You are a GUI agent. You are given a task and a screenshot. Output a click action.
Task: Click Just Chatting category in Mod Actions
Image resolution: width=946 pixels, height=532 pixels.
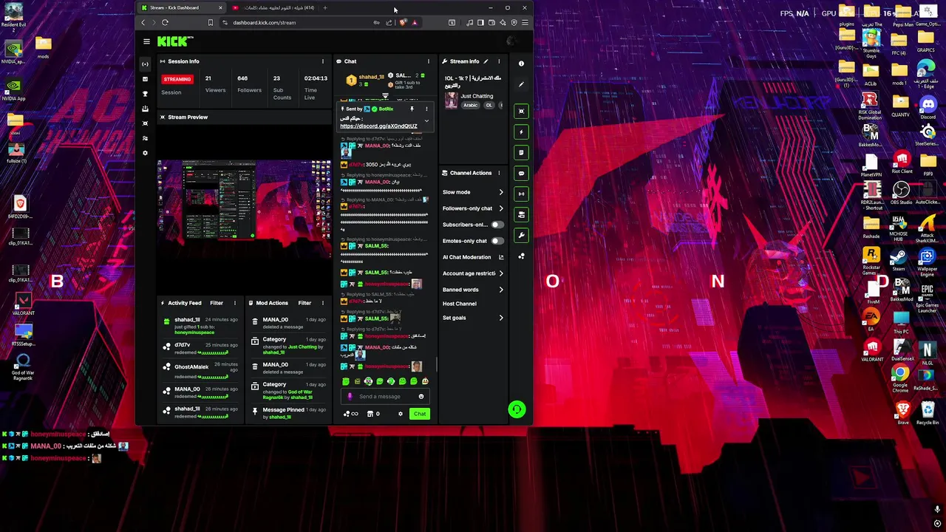pyautogui.click(x=302, y=347)
